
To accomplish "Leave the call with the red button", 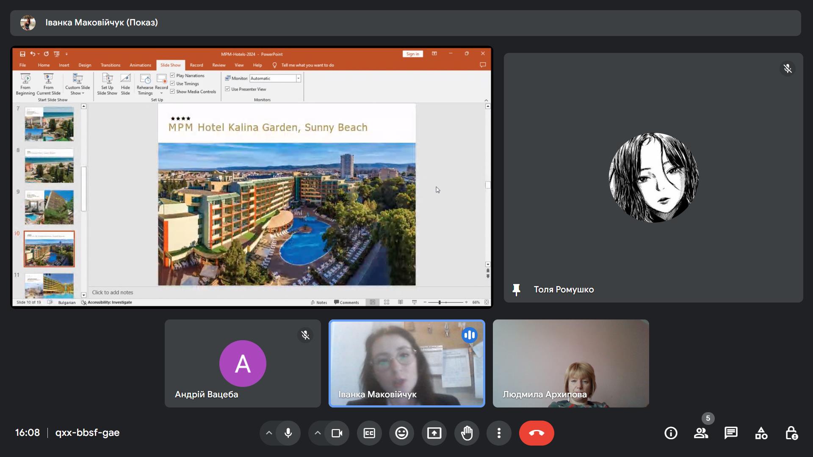I will pyautogui.click(x=536, y=433).
